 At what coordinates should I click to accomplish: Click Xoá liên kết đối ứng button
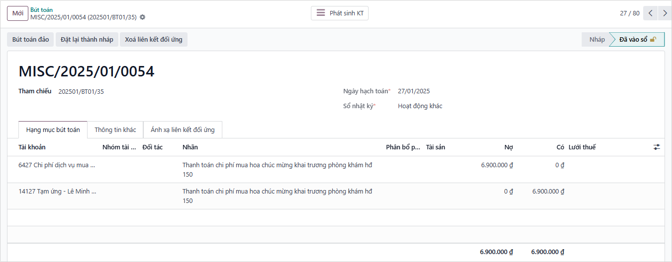(154, 40)
